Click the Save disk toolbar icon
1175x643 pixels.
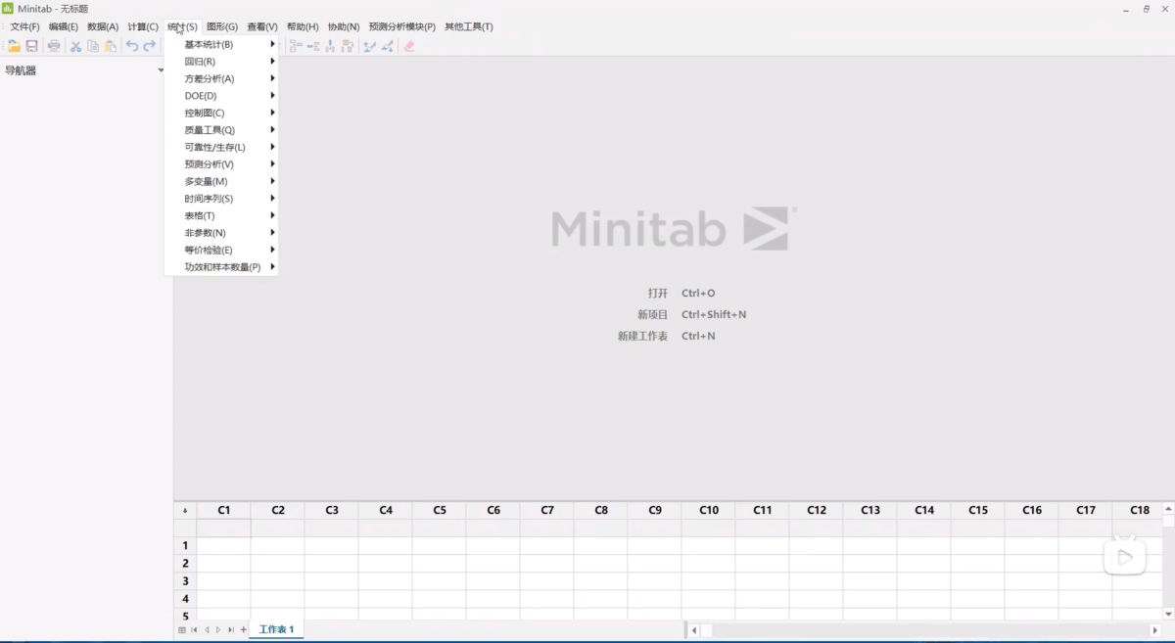point(31,46)
